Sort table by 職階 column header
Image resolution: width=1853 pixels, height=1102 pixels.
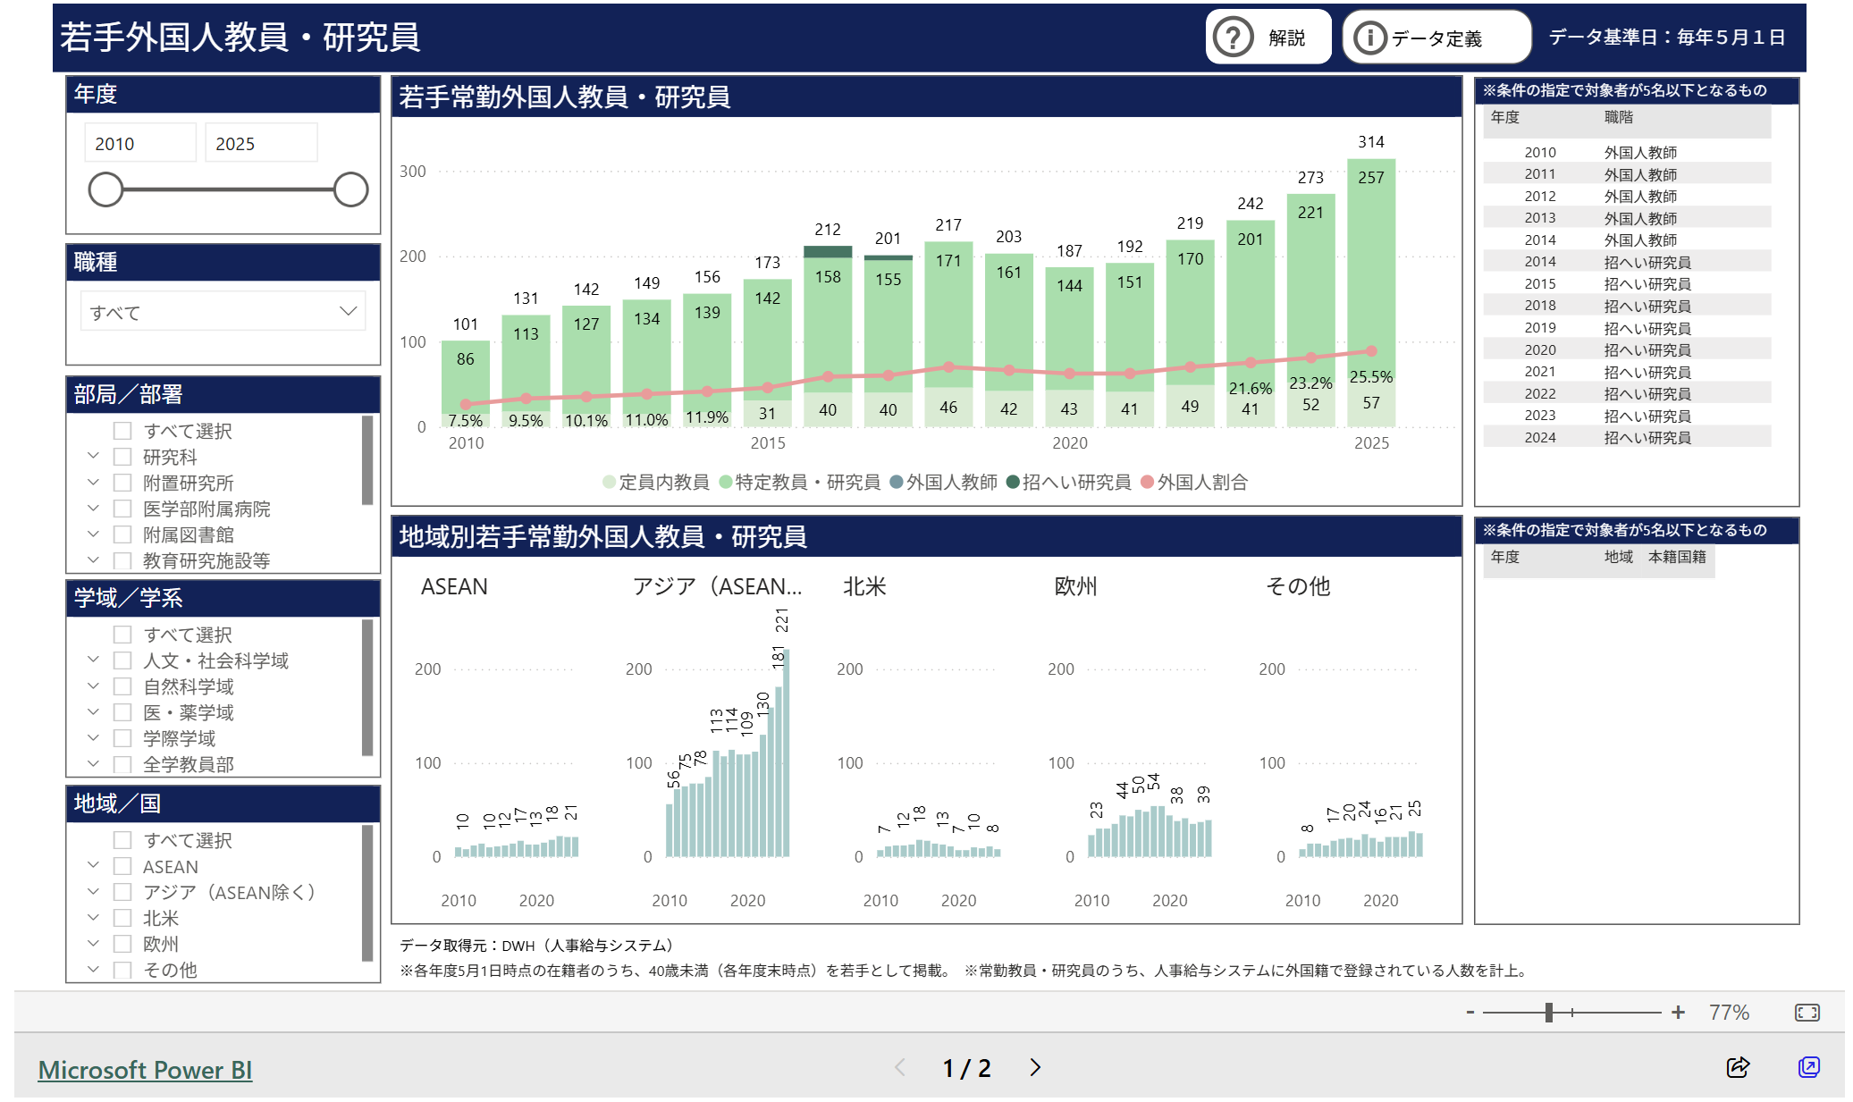(x=1618, y=117)
